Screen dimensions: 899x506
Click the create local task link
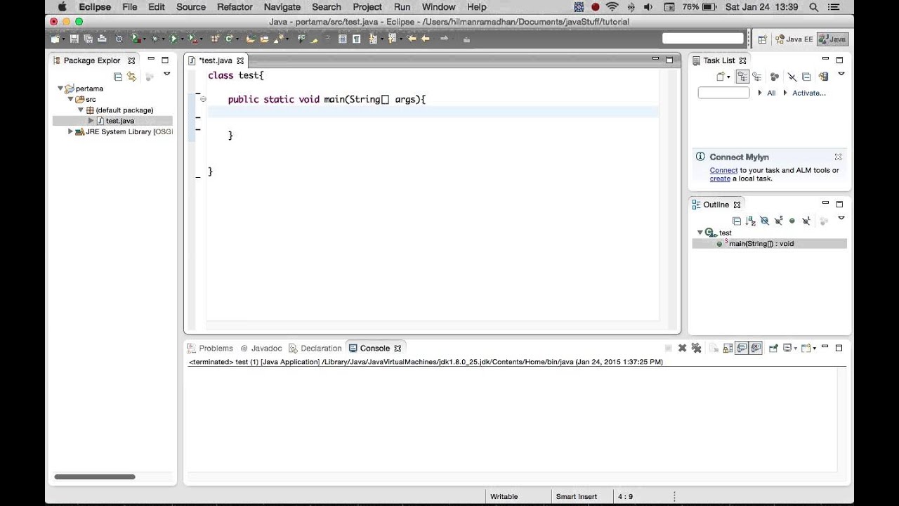720,179
